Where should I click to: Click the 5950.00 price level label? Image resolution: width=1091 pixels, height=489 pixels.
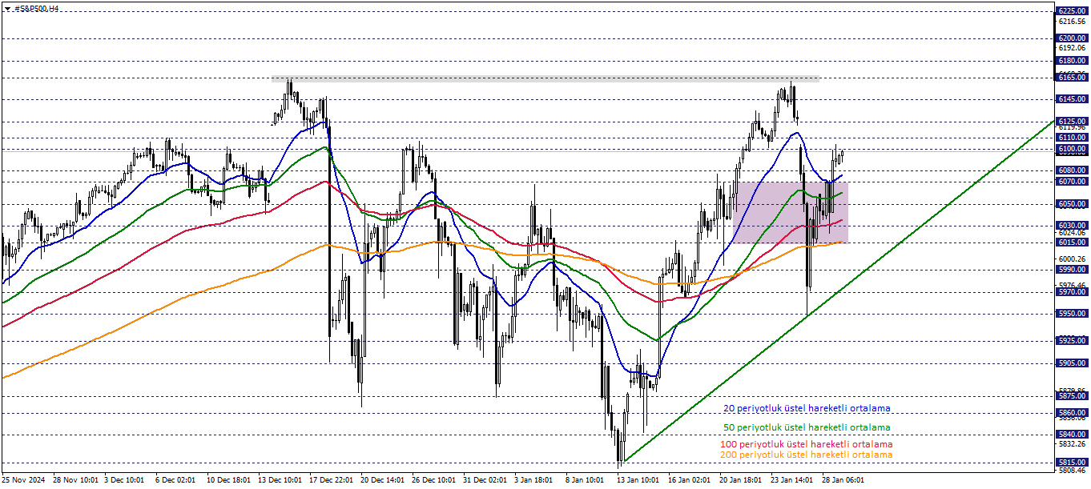pos(1072,314)
